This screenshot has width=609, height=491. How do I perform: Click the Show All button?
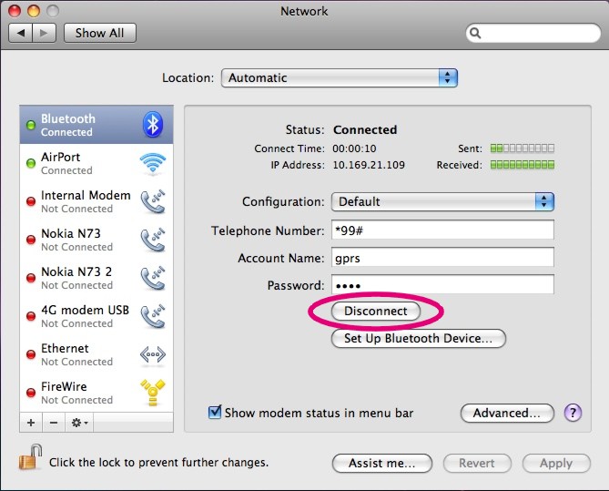[x=100, y=33]
